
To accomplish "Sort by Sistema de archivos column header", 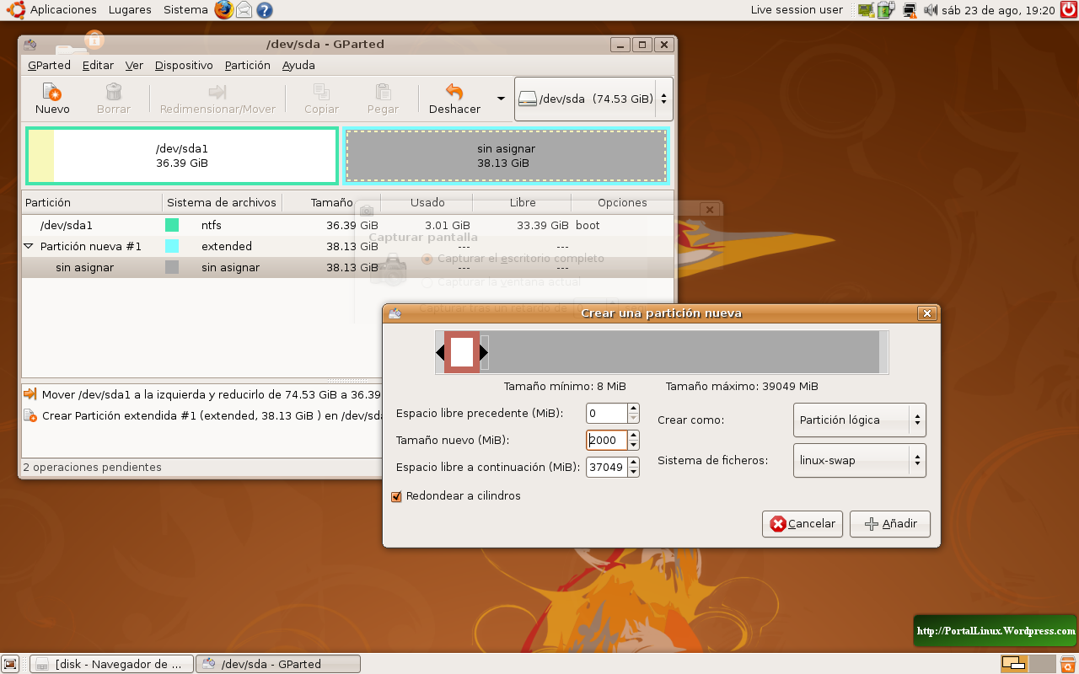I will pos(222,202).
